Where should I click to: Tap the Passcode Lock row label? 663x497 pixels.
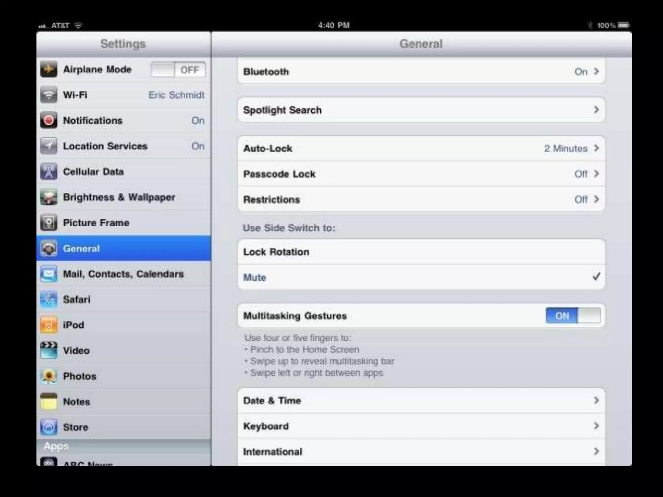[279, 174]
